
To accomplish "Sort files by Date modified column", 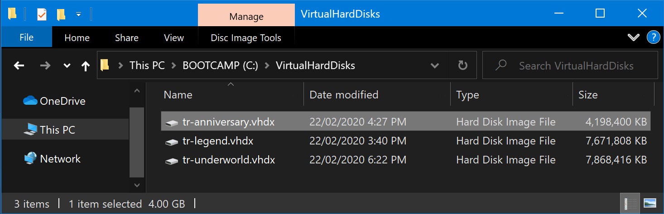I will [343, 95].
